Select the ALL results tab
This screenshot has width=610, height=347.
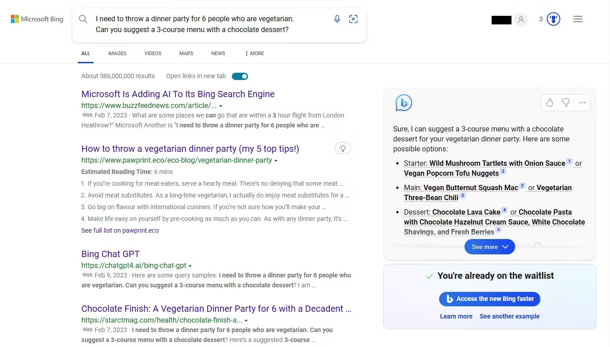[86, 53]
